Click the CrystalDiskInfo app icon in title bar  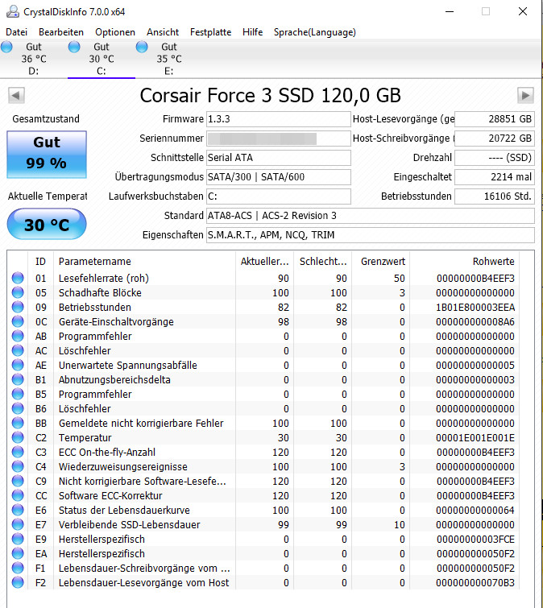[13, 11]
